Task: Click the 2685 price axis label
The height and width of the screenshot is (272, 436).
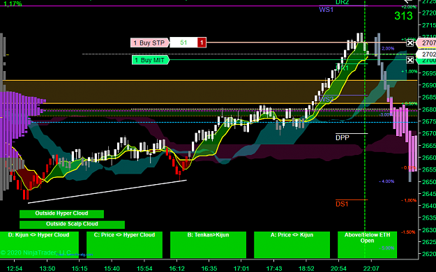Action: coord(429,98)
